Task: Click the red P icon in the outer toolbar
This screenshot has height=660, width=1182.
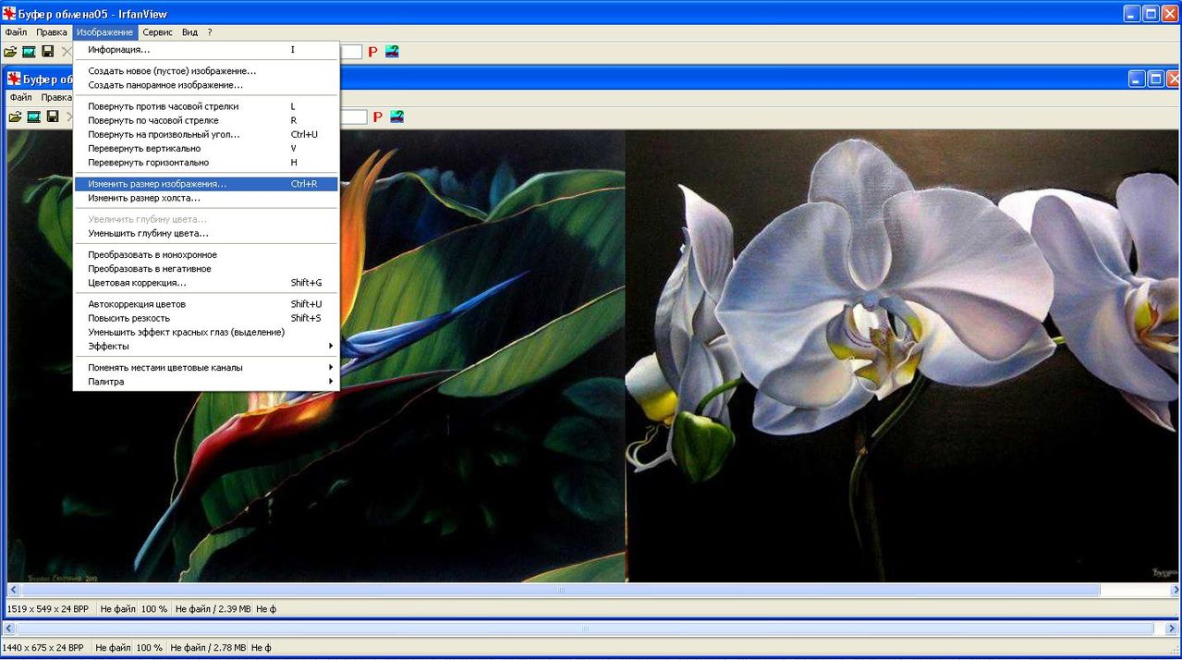Action: click(x=372, y=52)
